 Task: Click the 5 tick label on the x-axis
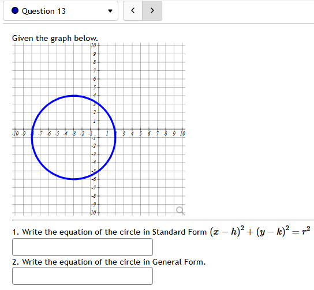140,133
